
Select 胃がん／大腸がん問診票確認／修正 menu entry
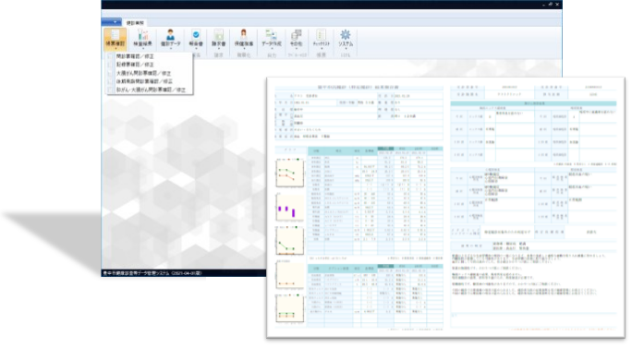pyautogui.click(x=151, y=90)
